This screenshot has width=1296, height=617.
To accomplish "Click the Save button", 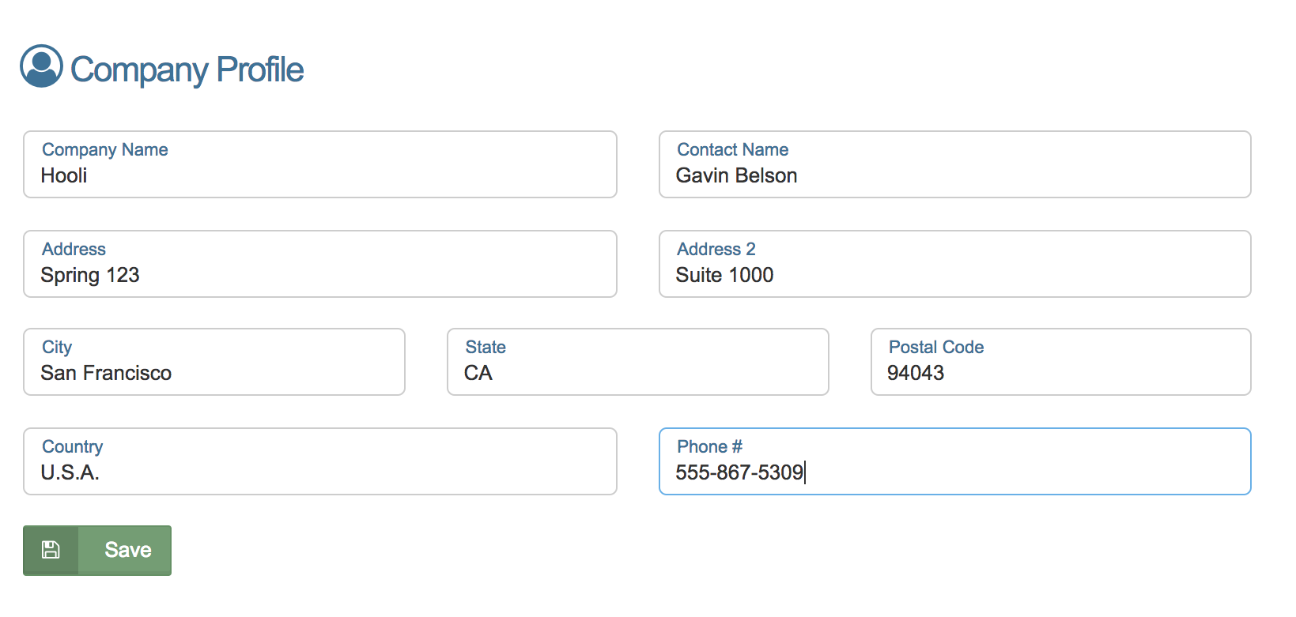I will coord(127,550).
